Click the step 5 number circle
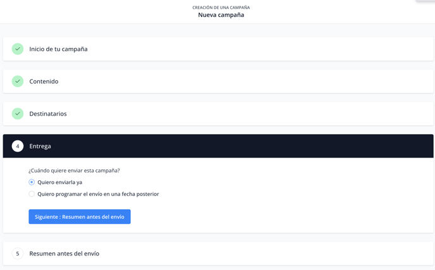 pos(18,254)
